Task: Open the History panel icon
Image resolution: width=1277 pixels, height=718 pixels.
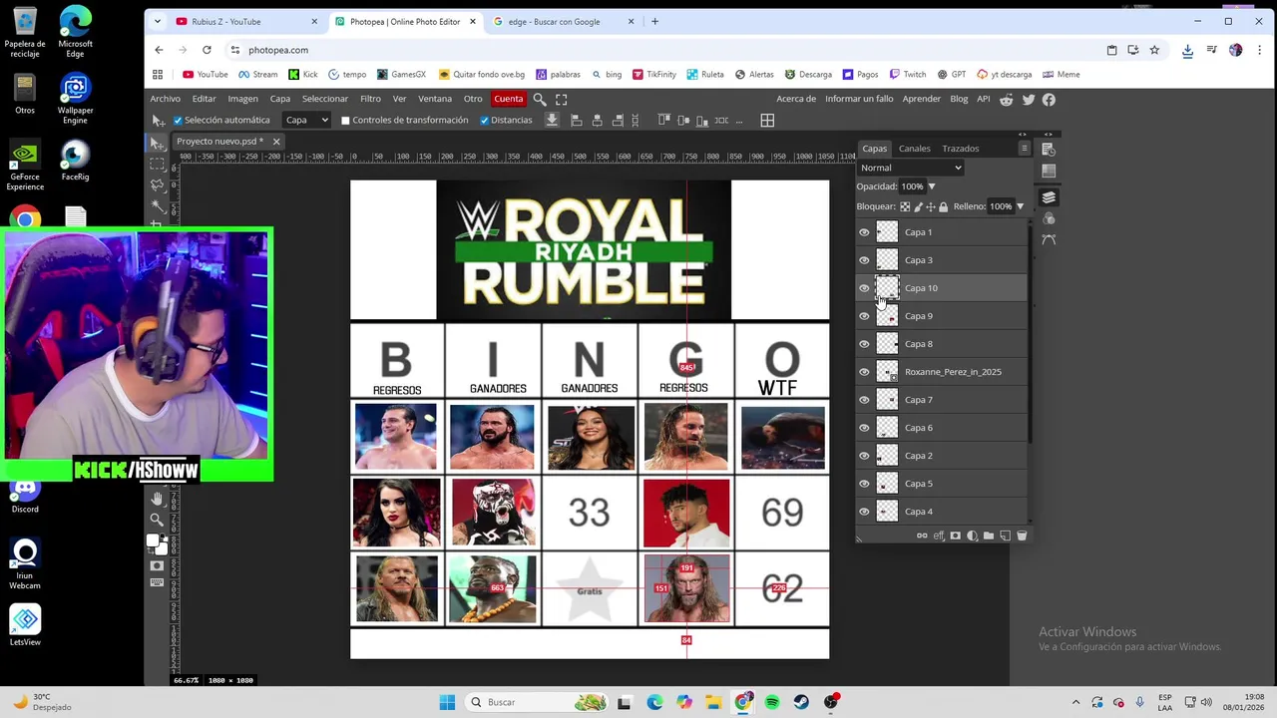Action: tap(1049, 149)
